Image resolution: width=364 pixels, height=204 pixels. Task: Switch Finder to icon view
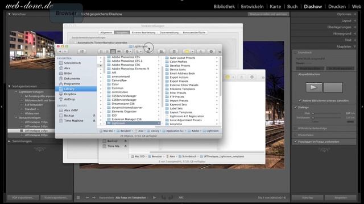[x=101, y=52]
